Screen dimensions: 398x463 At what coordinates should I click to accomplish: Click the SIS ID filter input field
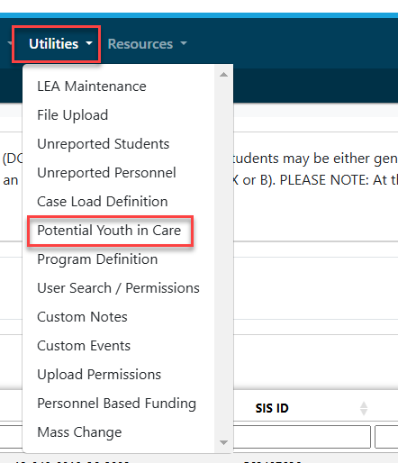(302, 437)
